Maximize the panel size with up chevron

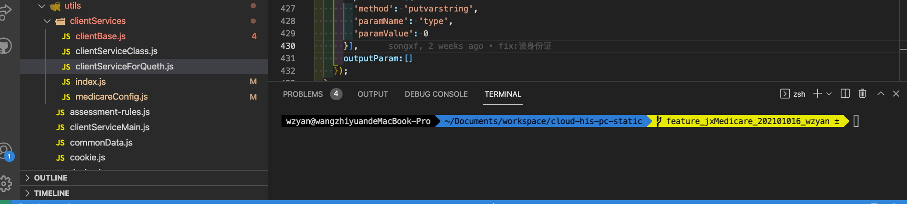881,94
